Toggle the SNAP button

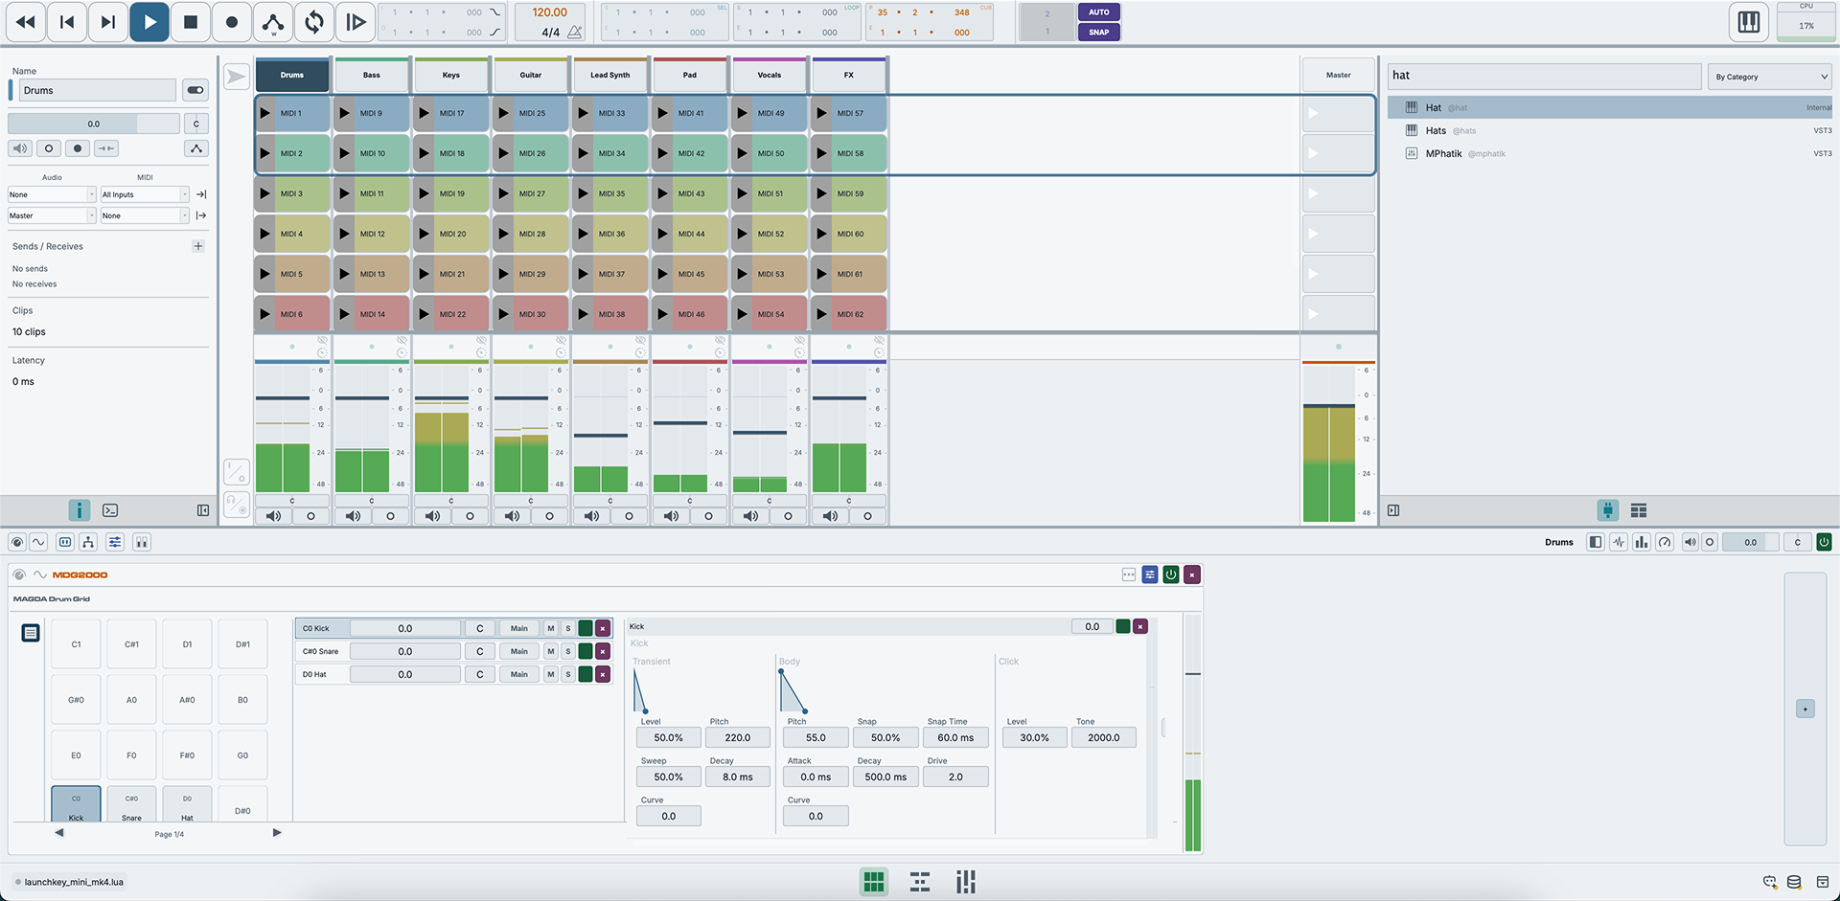pyautogui.click(x=1098, y=32)
